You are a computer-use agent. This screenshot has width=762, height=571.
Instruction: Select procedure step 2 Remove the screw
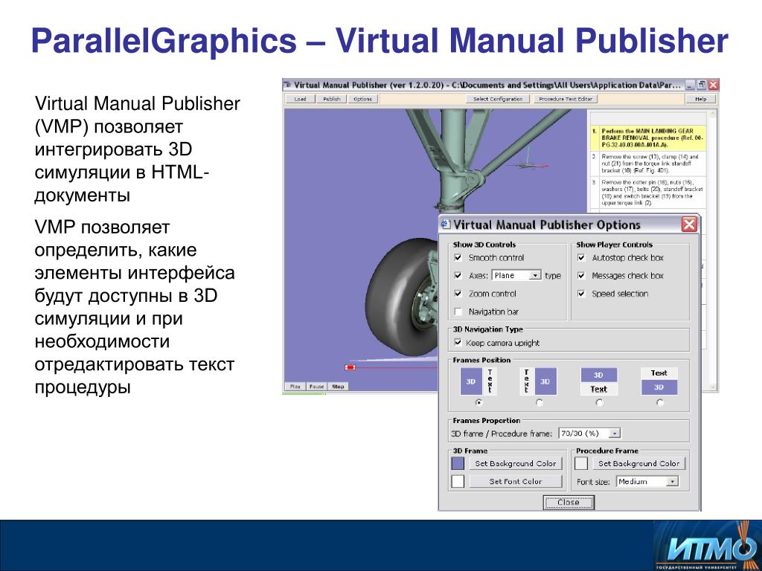(x=650, y=164)
